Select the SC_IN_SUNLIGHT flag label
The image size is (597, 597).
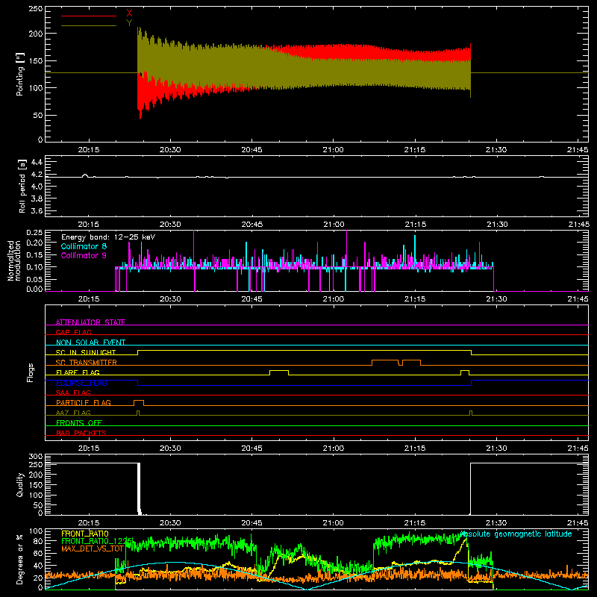(x=86, y=352)
